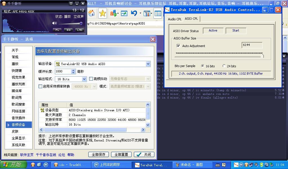The height and width of the screenshot is (169, 288).
Task: Enable the 启用采样频率转换 checkbox
Action: 40,86
